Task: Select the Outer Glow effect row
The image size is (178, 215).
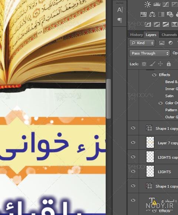Action: [172, 117]
